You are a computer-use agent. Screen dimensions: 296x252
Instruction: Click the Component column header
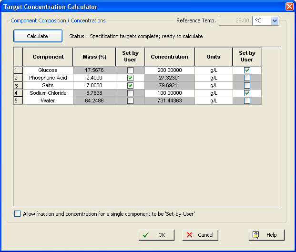48,57
